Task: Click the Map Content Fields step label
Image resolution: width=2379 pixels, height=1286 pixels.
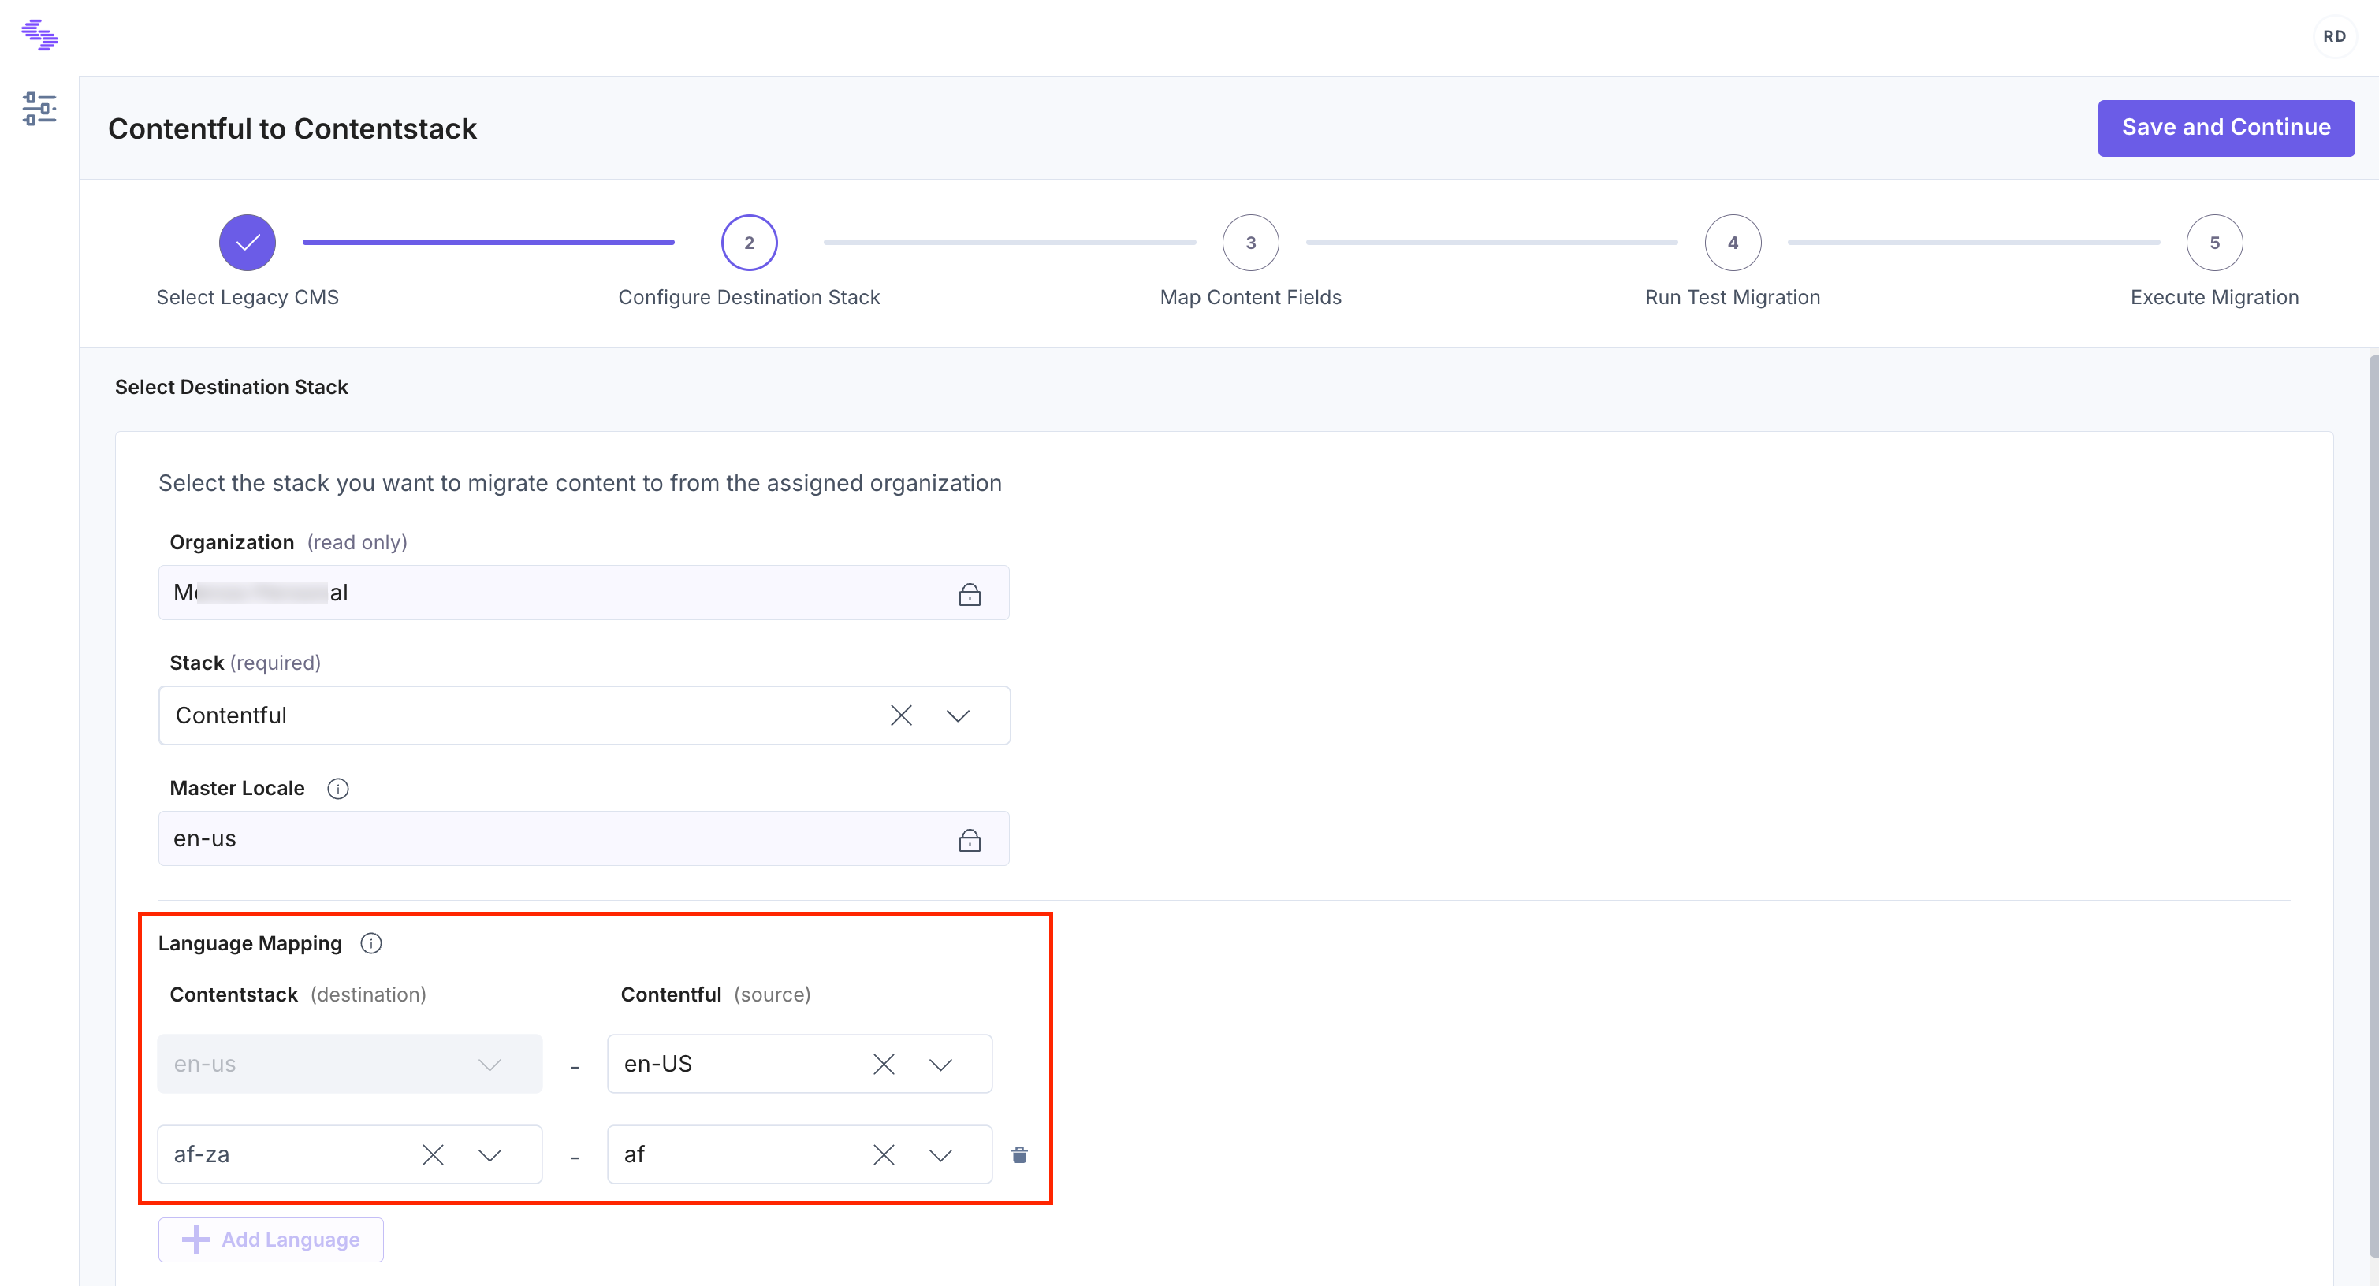Action: pos(1250,297)
